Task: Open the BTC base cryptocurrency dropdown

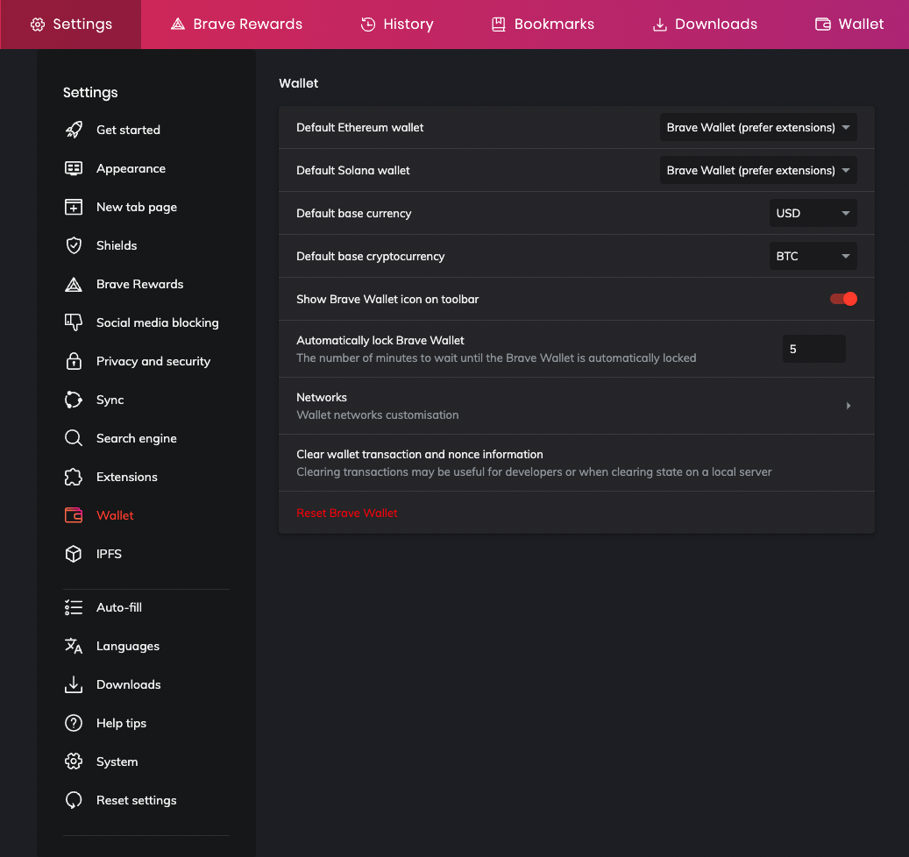Action: click(x=813, y=257)
